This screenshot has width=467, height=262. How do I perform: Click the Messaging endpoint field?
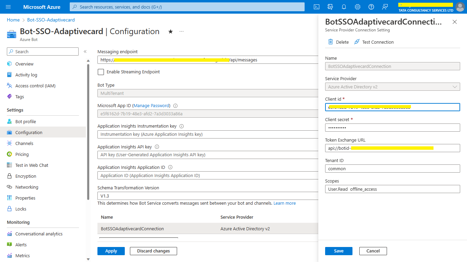coord(208,60)
